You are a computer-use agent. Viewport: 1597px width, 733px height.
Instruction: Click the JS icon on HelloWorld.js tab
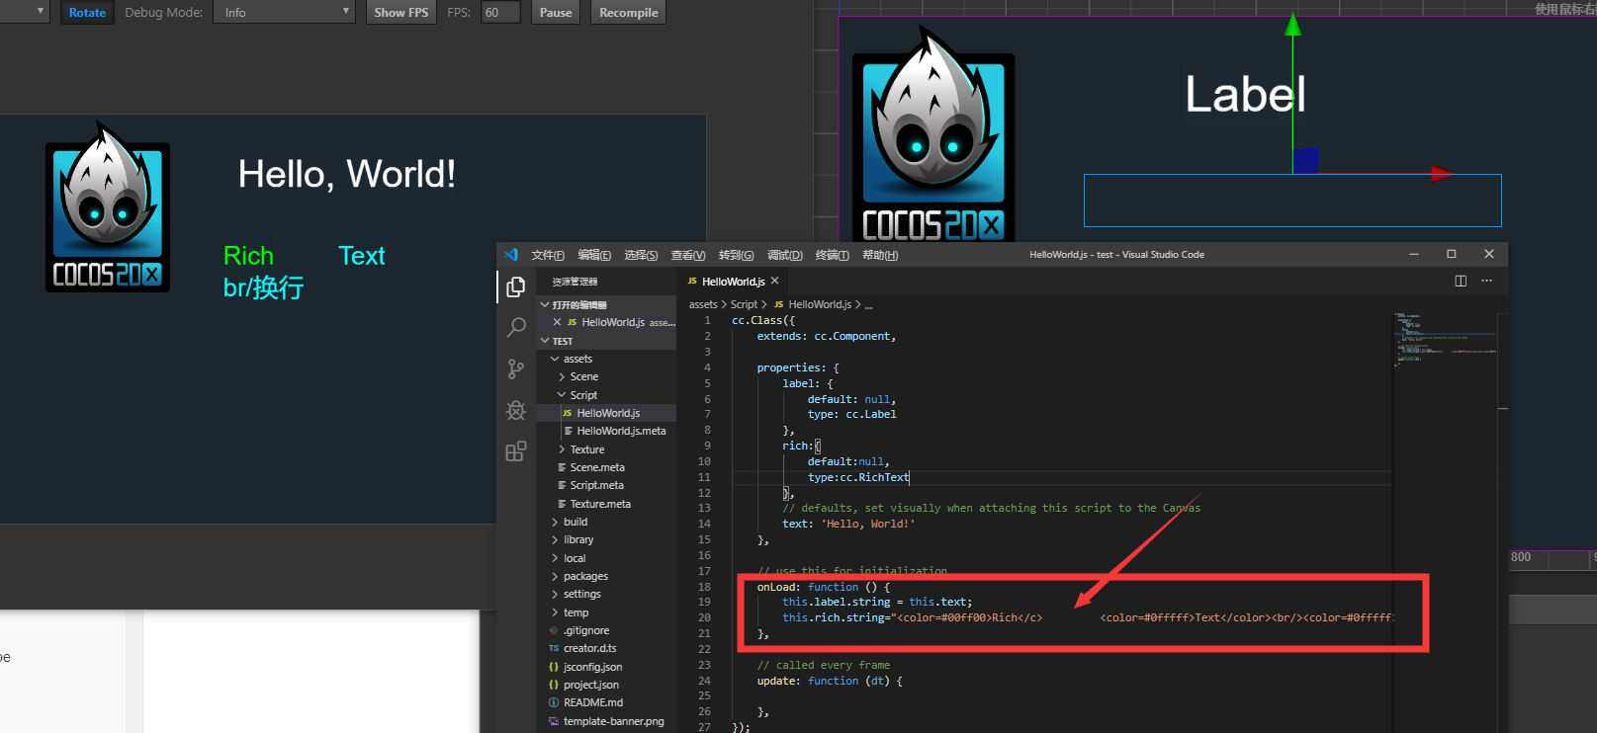[692, 282]
